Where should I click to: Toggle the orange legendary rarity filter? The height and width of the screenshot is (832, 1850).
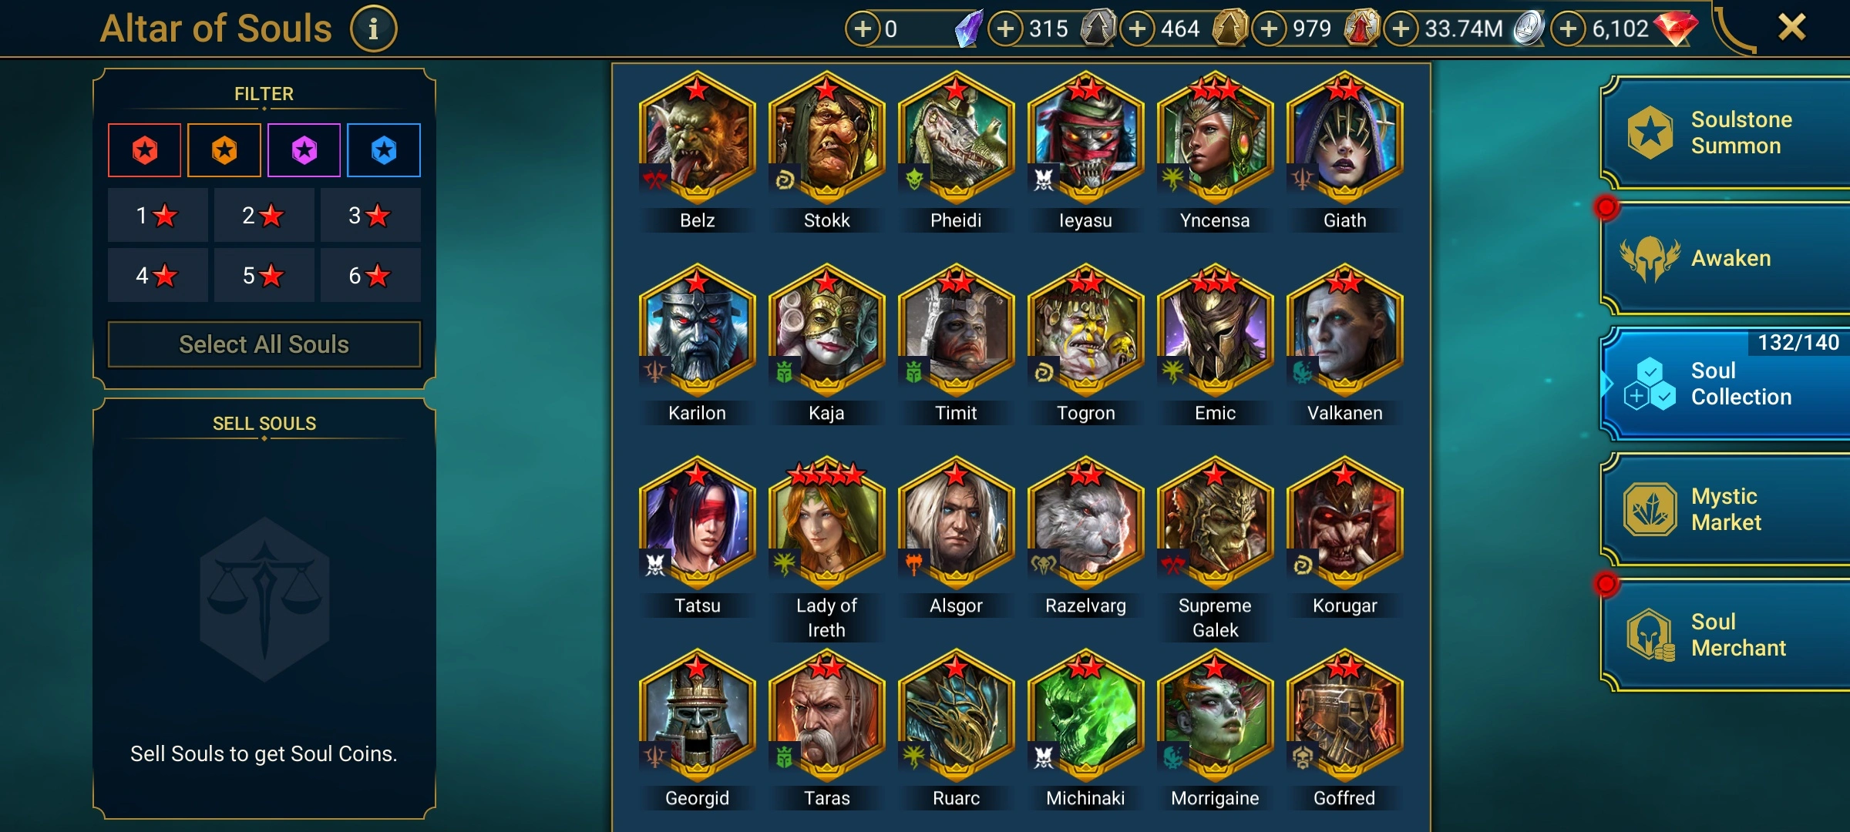[x=224, y=150]
